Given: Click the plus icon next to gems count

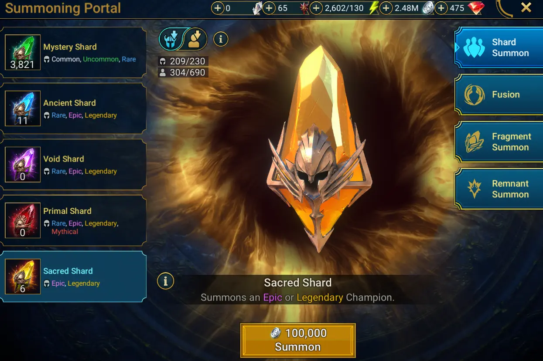Looking at the screenshot, I should coord(441,8).
